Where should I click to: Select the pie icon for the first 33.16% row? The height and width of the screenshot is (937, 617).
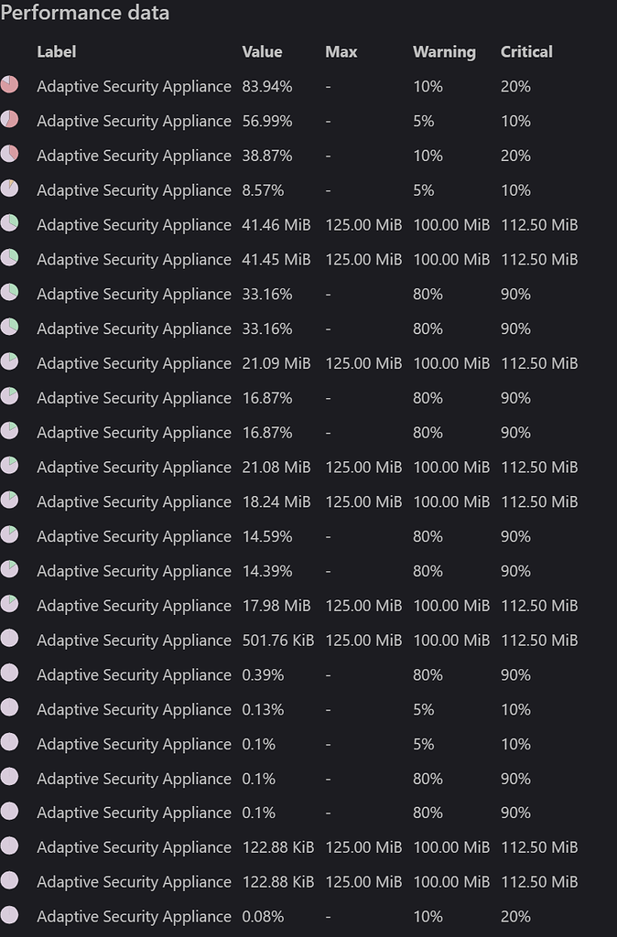11,294
